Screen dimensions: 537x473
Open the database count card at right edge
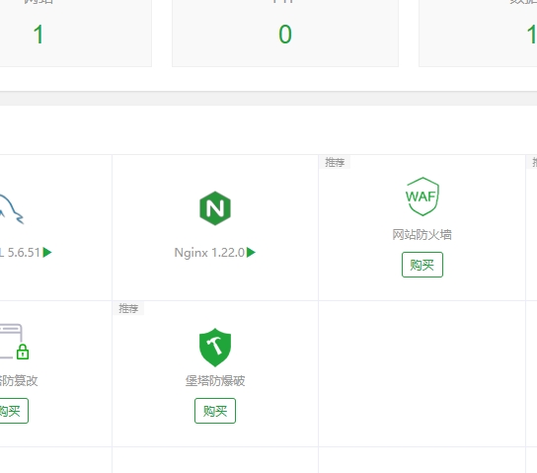(x=478, y=34)
